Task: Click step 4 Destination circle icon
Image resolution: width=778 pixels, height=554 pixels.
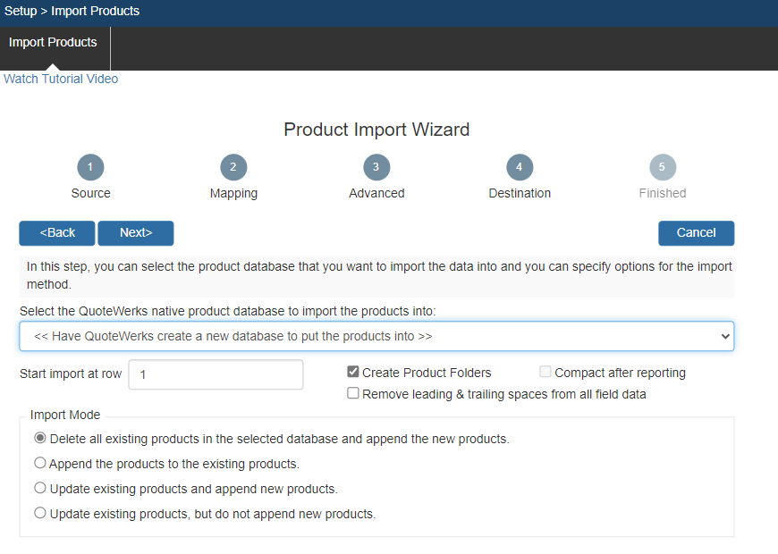Action: 520,167
